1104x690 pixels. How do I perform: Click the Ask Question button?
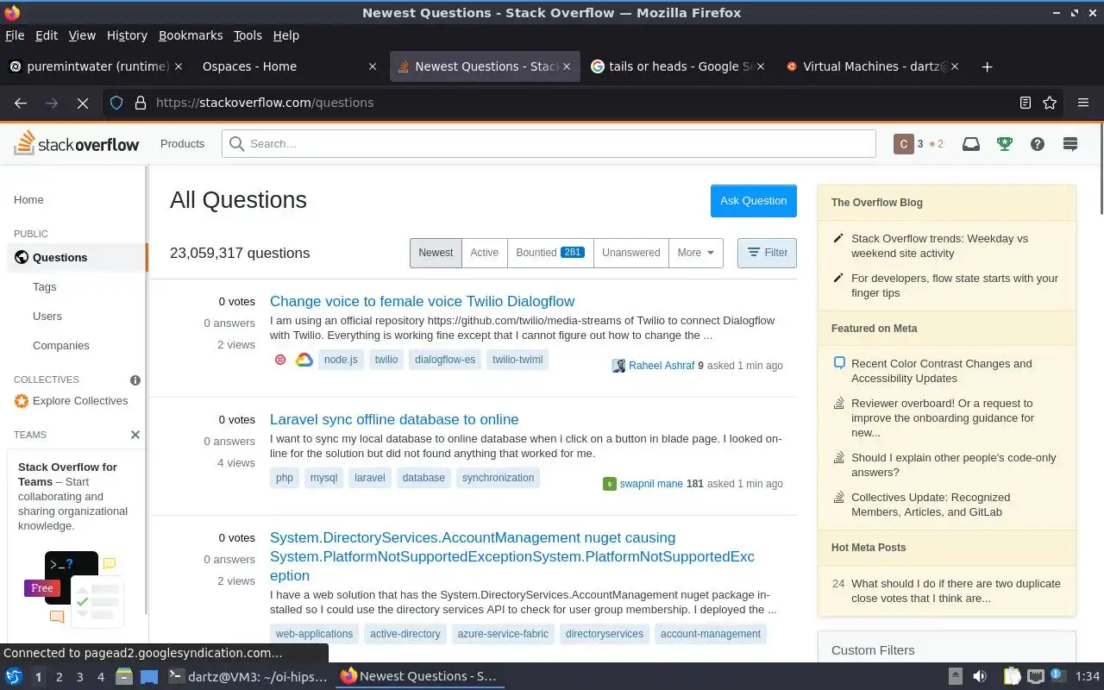pos(754,201)
